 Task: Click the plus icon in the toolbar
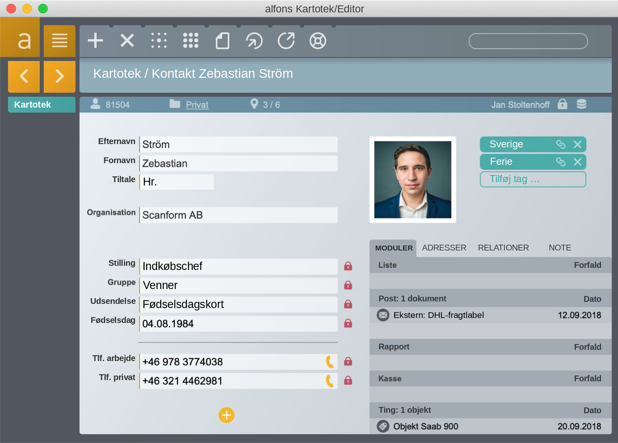click(x=95, y=41)
